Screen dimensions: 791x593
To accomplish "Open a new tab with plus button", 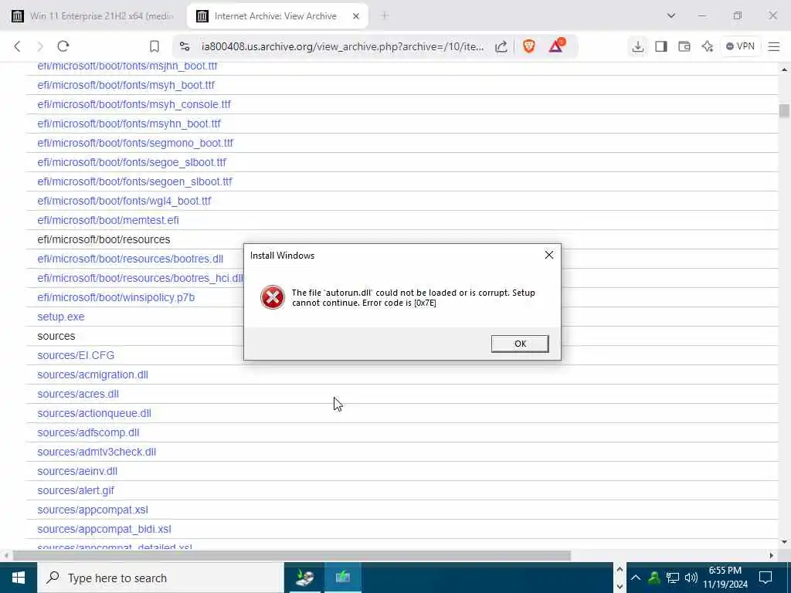I will (385, 16).
